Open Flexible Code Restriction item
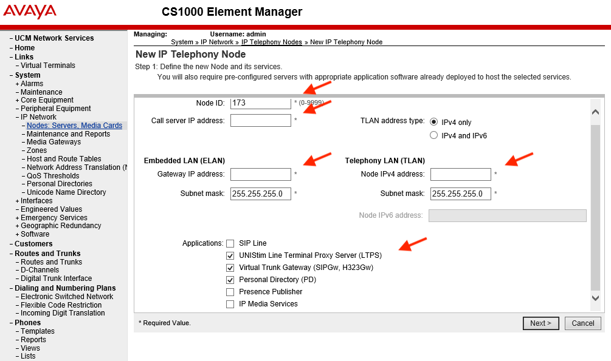The image size is (611, 361). [x=61, y=305]
